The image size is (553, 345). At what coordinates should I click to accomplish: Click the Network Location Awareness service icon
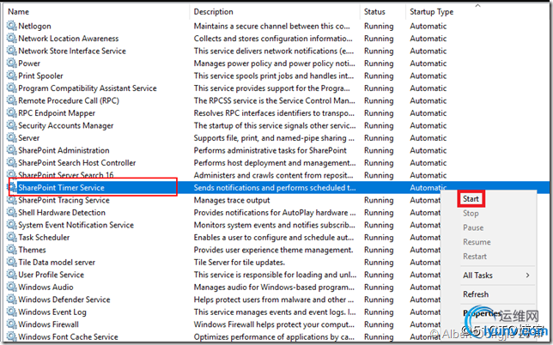(12, 38)
